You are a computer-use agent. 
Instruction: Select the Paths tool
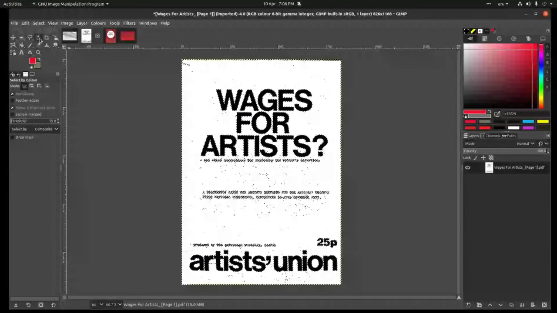click(13, 53)
